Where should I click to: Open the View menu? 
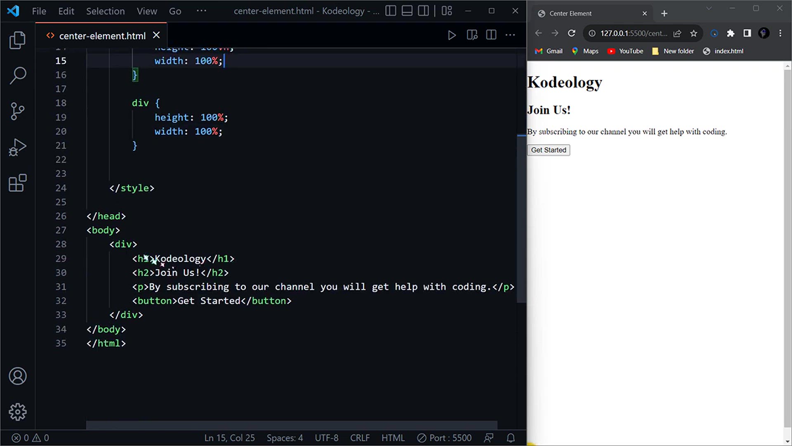(147, 11)
